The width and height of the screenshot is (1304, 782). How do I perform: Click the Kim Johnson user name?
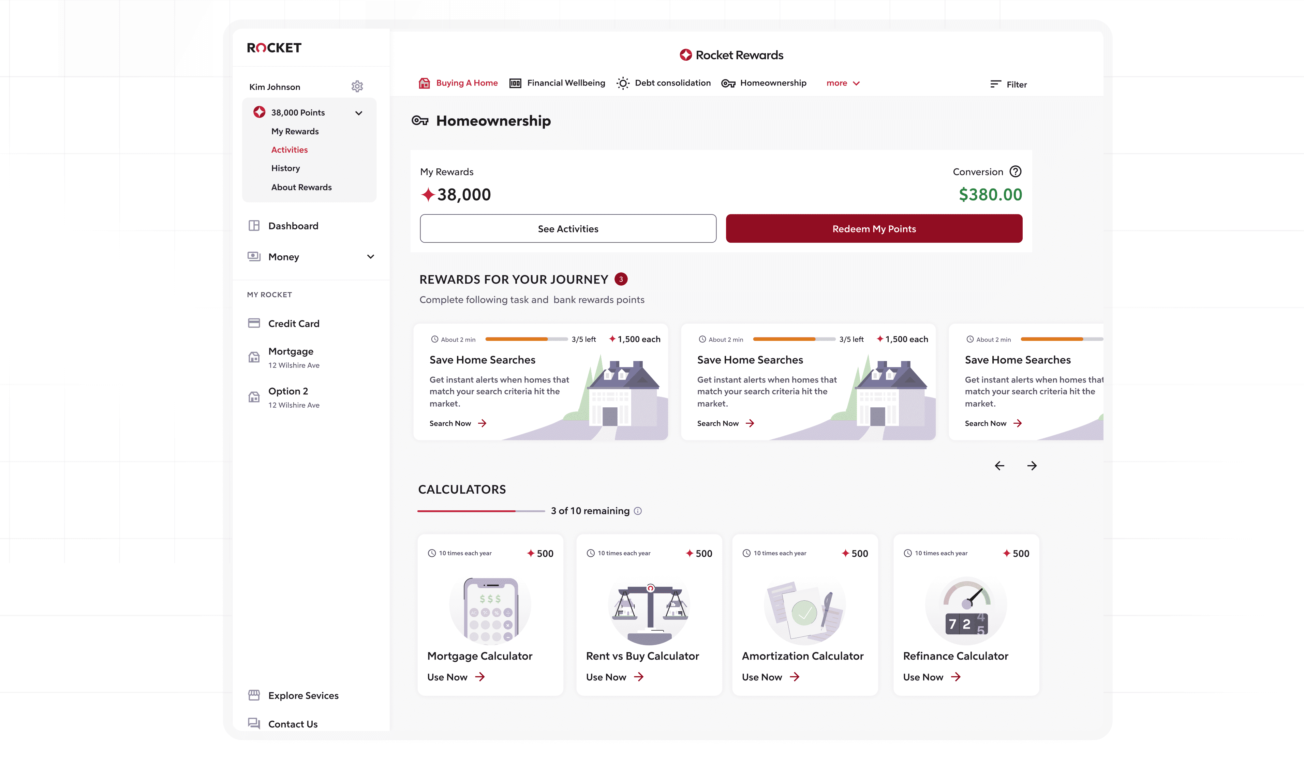(275, 87)
